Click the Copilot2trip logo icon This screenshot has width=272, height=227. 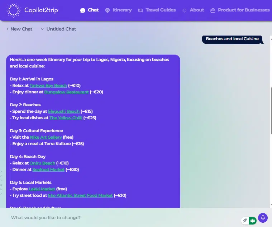click(13, 10)
